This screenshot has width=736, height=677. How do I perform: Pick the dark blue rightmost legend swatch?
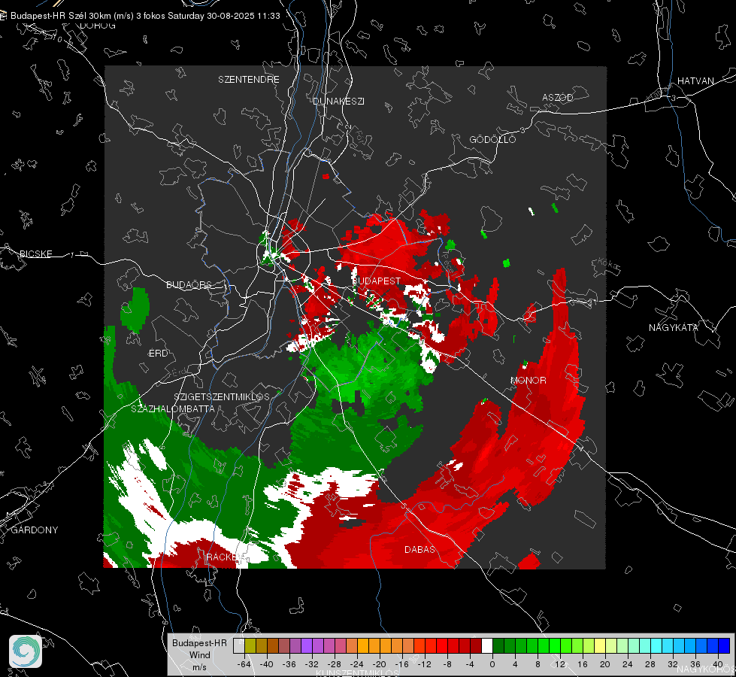pos(724,645)
